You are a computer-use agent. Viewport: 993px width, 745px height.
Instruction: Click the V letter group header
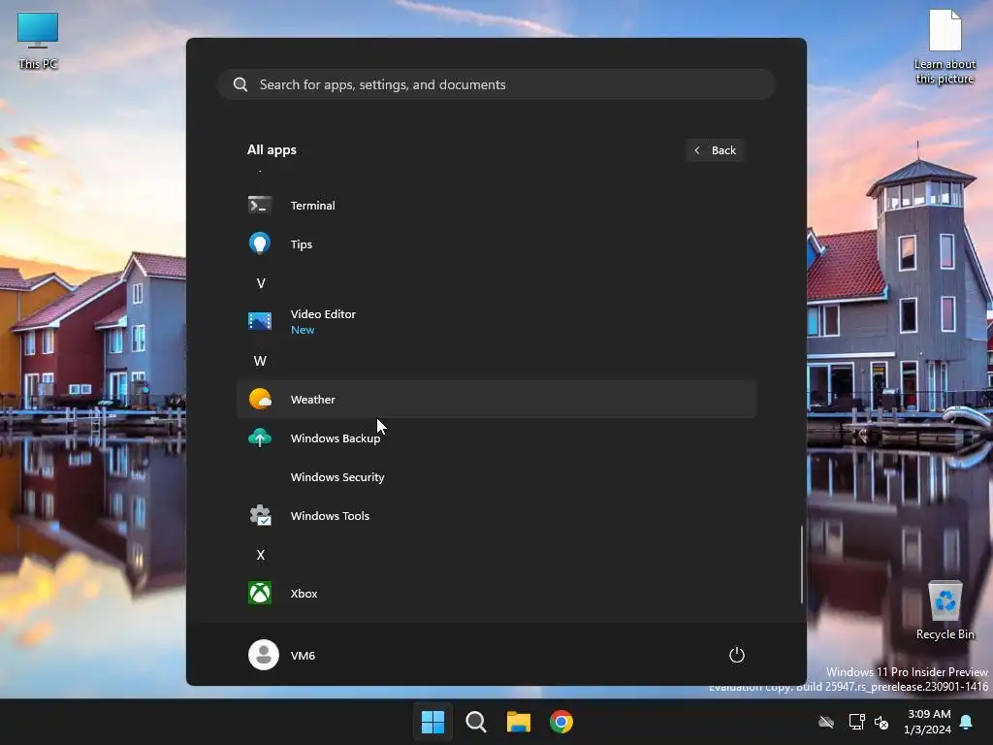coord(260,283)
